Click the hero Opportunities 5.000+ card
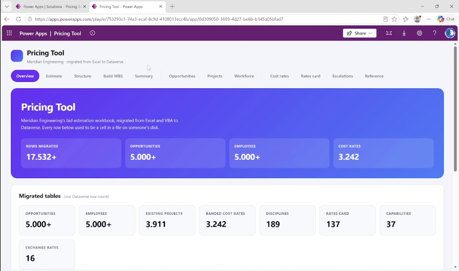 (175, 153)
